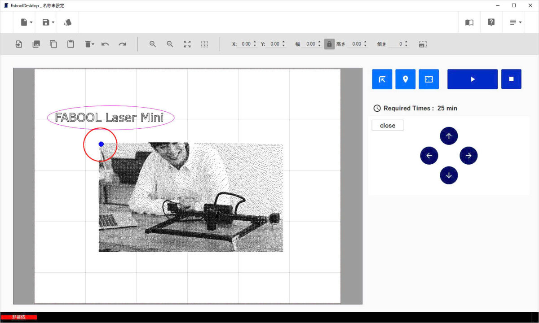Copy the selected object
This screenshot has width=539, height=323.
coord(53,44)
